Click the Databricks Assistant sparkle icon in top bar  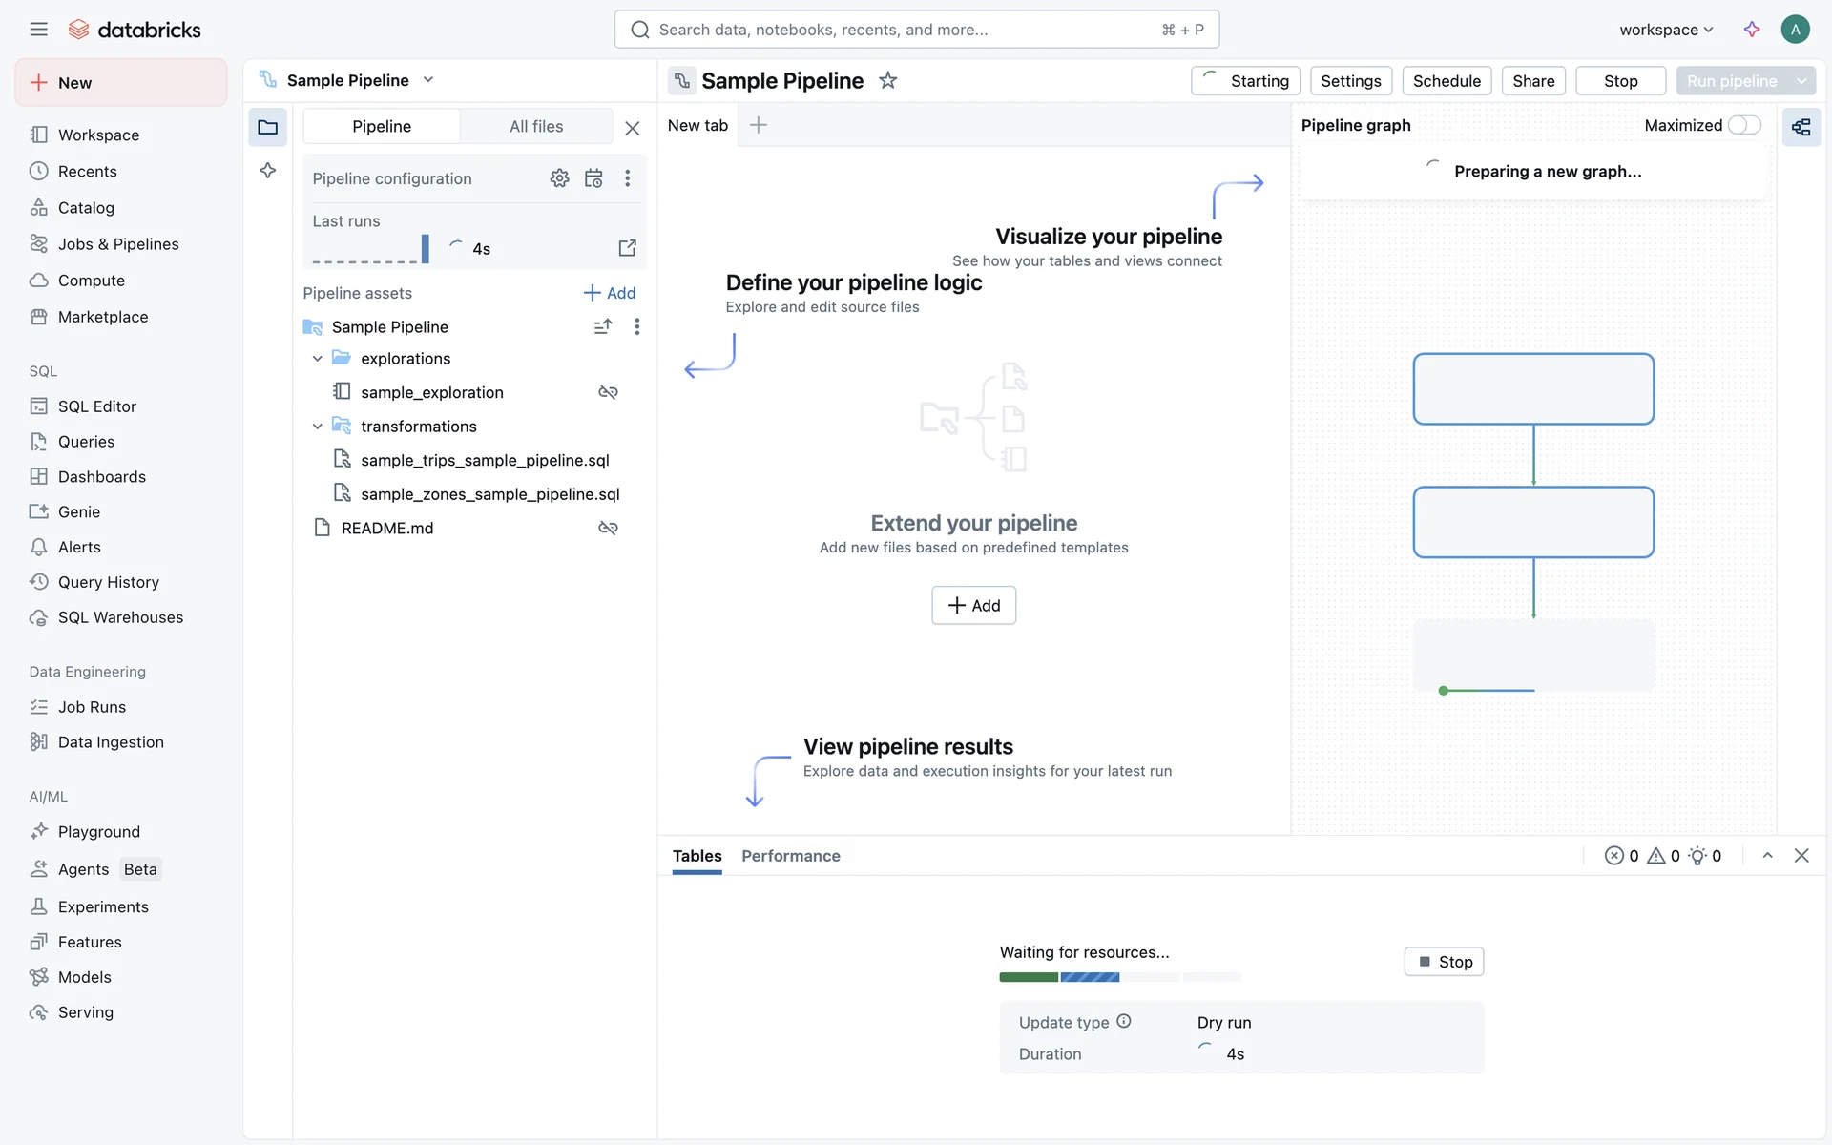click(1752, 30)
